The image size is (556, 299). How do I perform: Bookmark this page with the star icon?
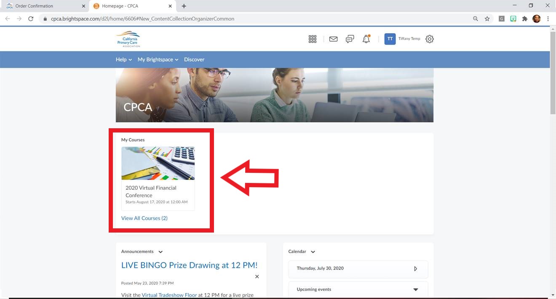point(487,19)
